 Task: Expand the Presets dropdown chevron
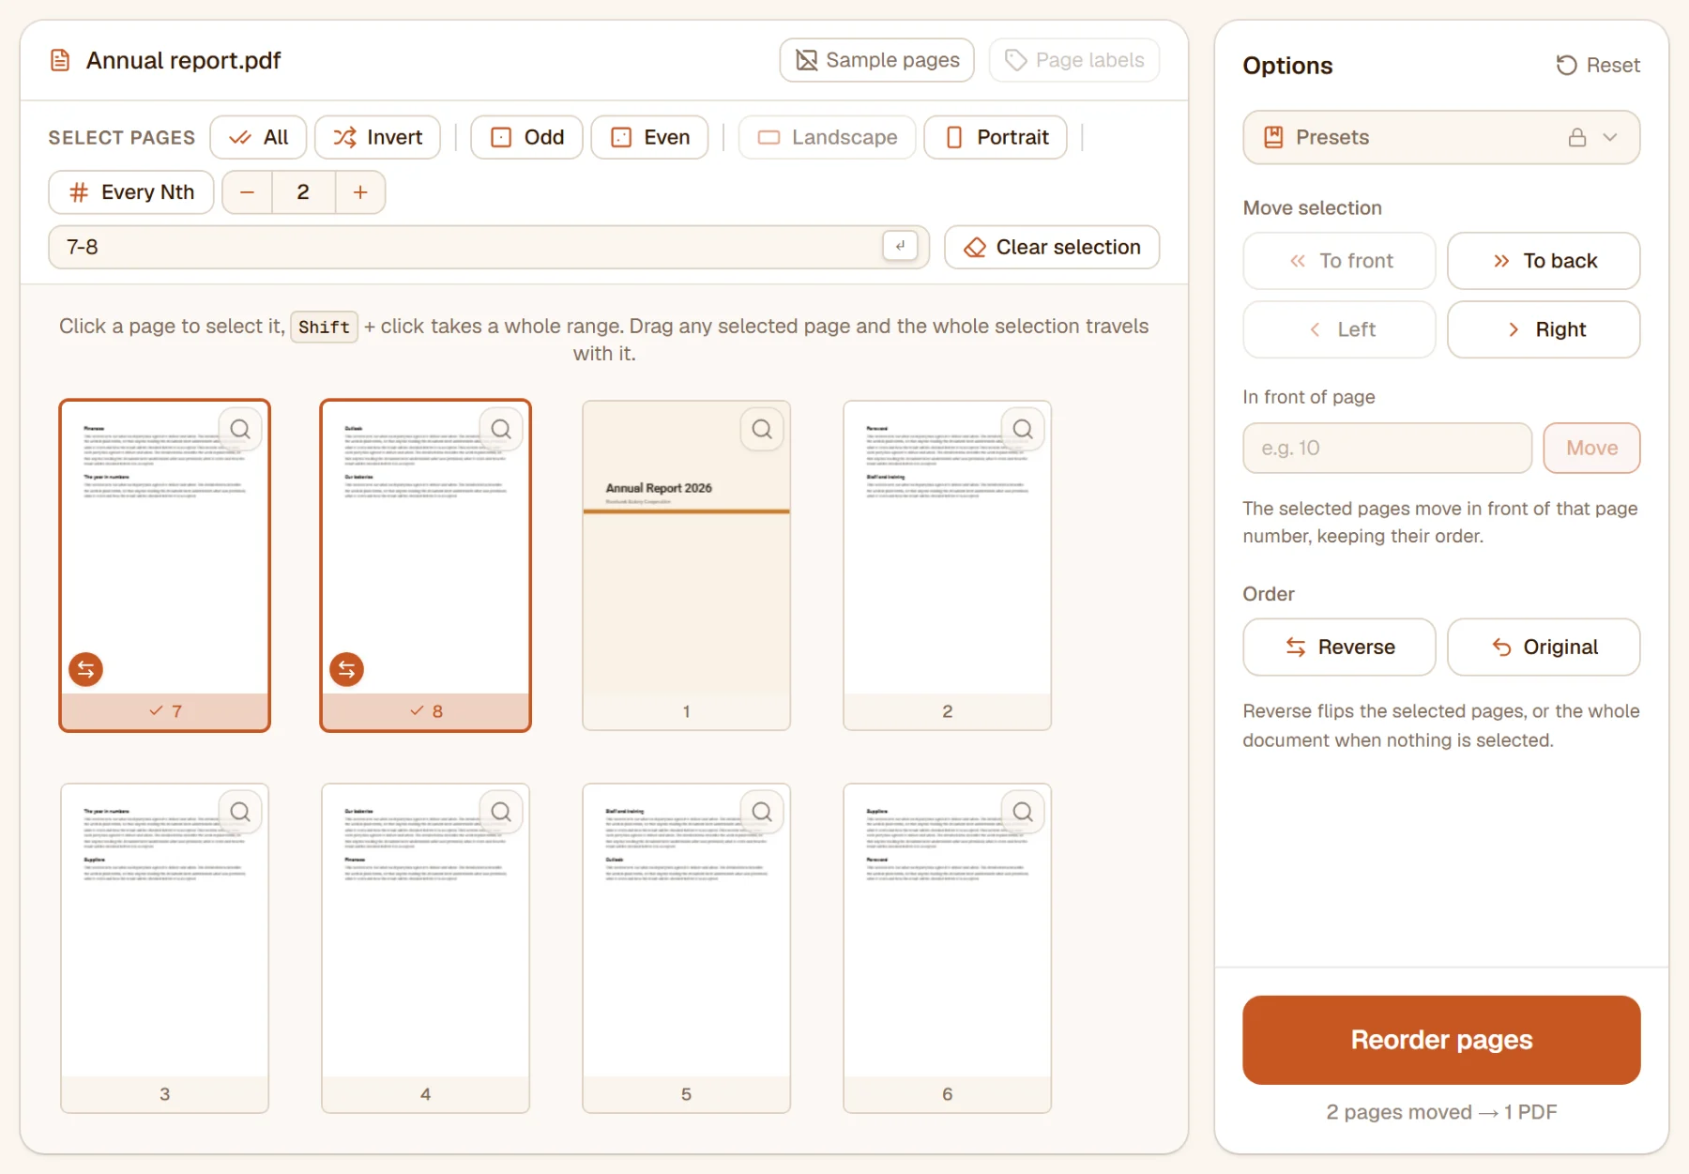pos(1610,137)
